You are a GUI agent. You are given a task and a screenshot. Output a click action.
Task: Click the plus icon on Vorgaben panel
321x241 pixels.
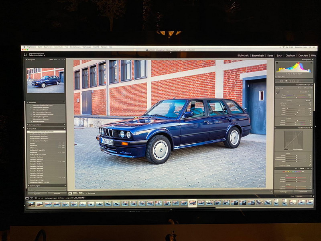64,102
